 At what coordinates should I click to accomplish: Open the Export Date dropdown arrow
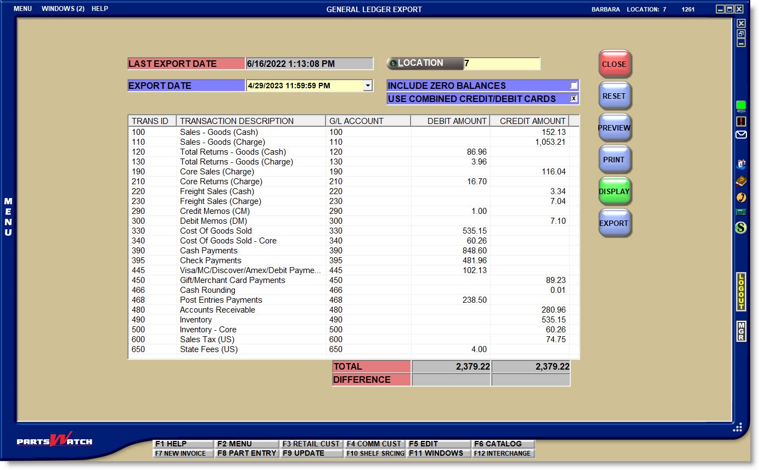click(x=368, y=86)
